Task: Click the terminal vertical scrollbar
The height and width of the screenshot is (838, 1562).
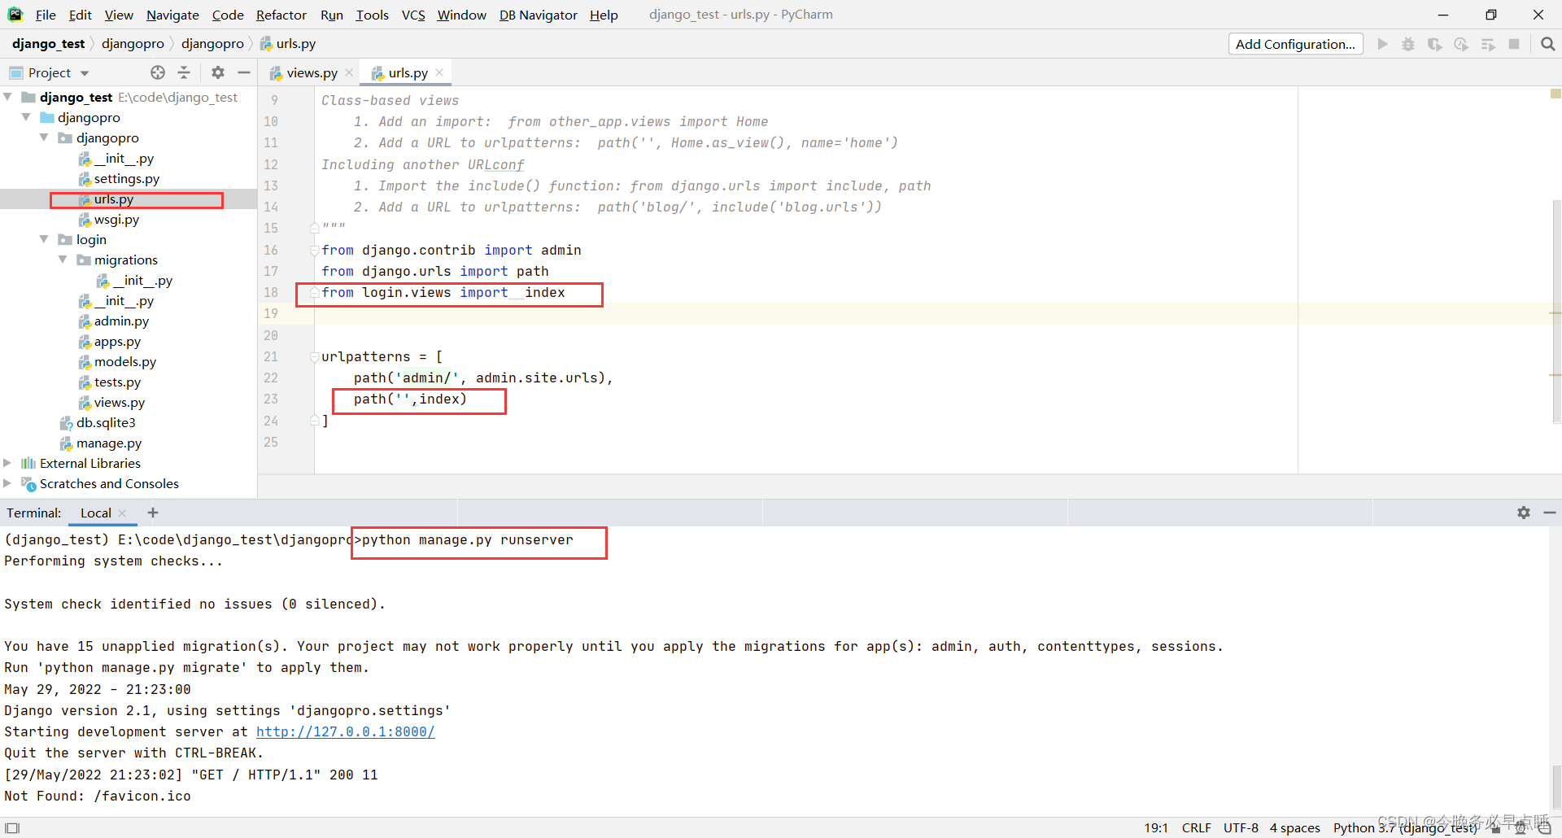Action: click(1555, 788)
